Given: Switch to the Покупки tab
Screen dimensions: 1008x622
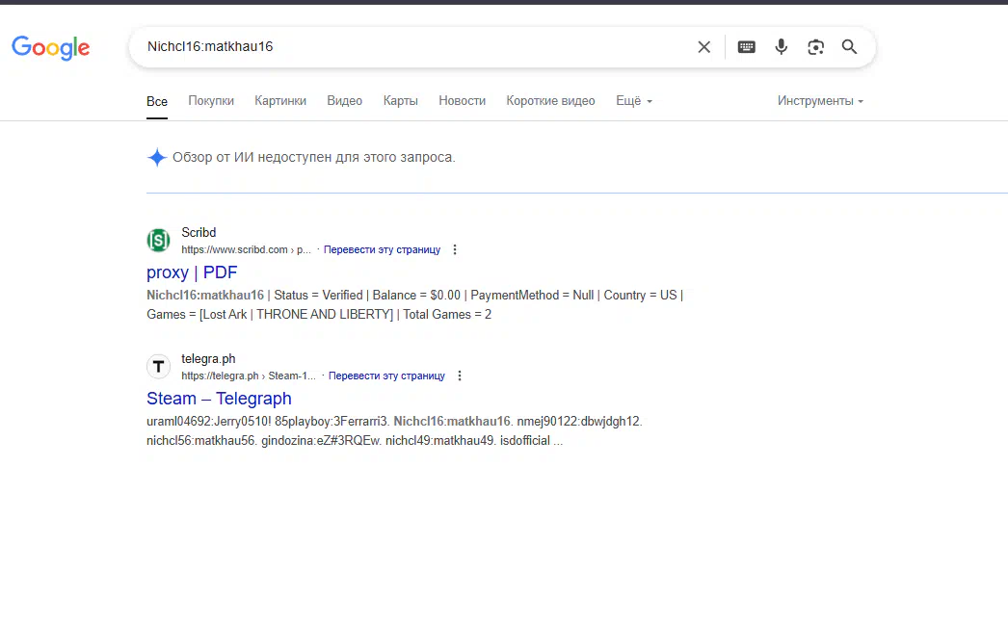Looking at the screenshot, I should pos(211,101).
